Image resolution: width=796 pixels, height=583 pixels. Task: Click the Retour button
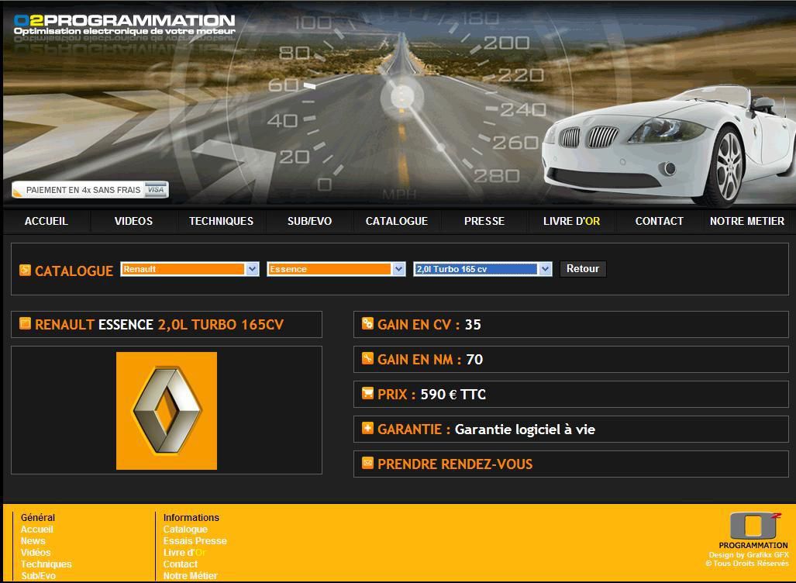[583, 269]
